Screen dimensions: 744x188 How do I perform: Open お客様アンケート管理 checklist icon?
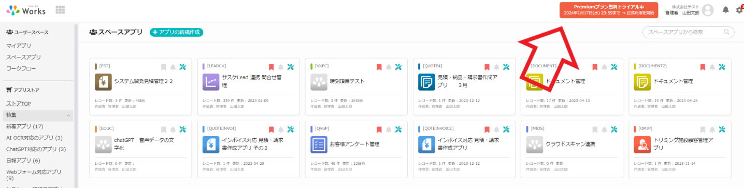click(319, 144)
